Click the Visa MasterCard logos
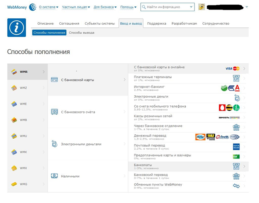 coord(232,68)
